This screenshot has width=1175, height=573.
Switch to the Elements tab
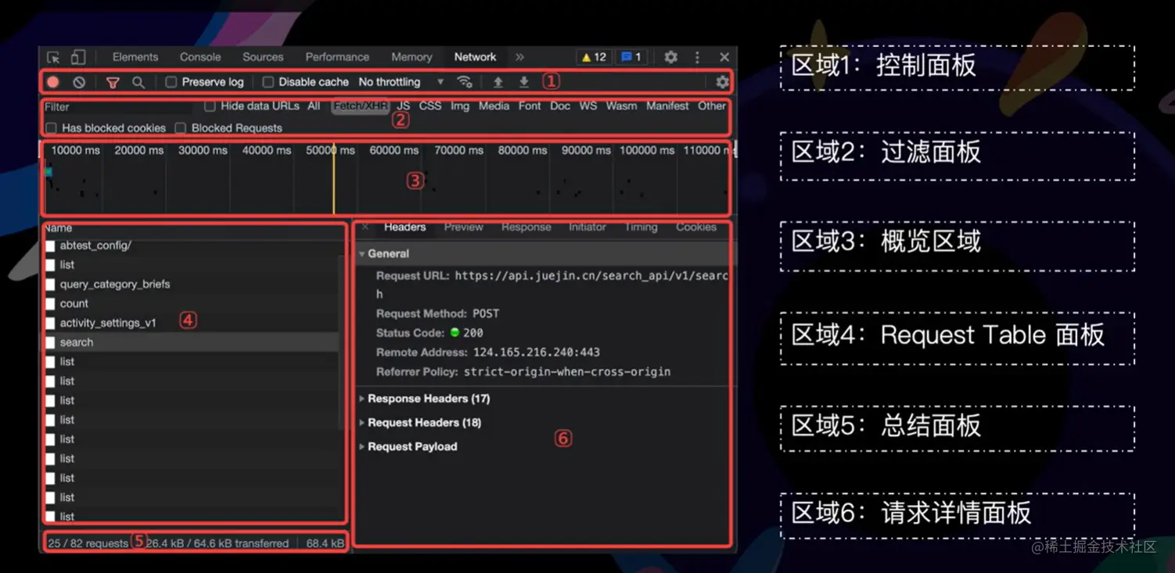pos(135,57)
